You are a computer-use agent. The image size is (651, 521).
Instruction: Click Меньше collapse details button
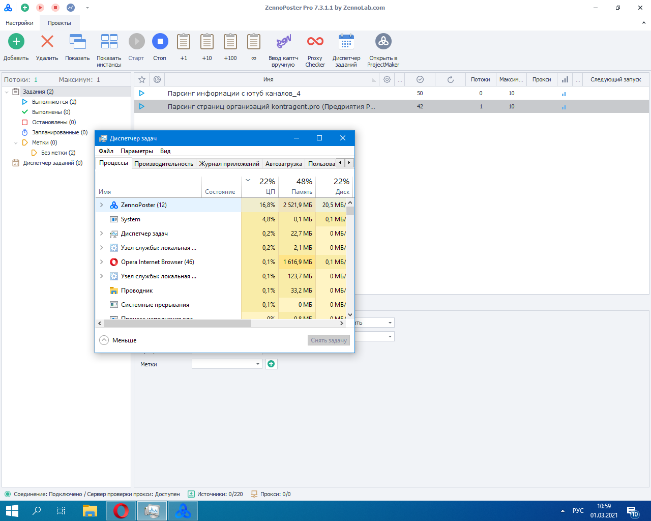[118, 340]
